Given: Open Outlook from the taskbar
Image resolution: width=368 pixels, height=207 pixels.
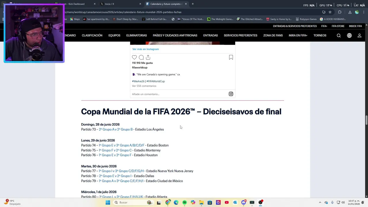Looking at the screenshot, I should pyautogui.click(x=235, y=202).
